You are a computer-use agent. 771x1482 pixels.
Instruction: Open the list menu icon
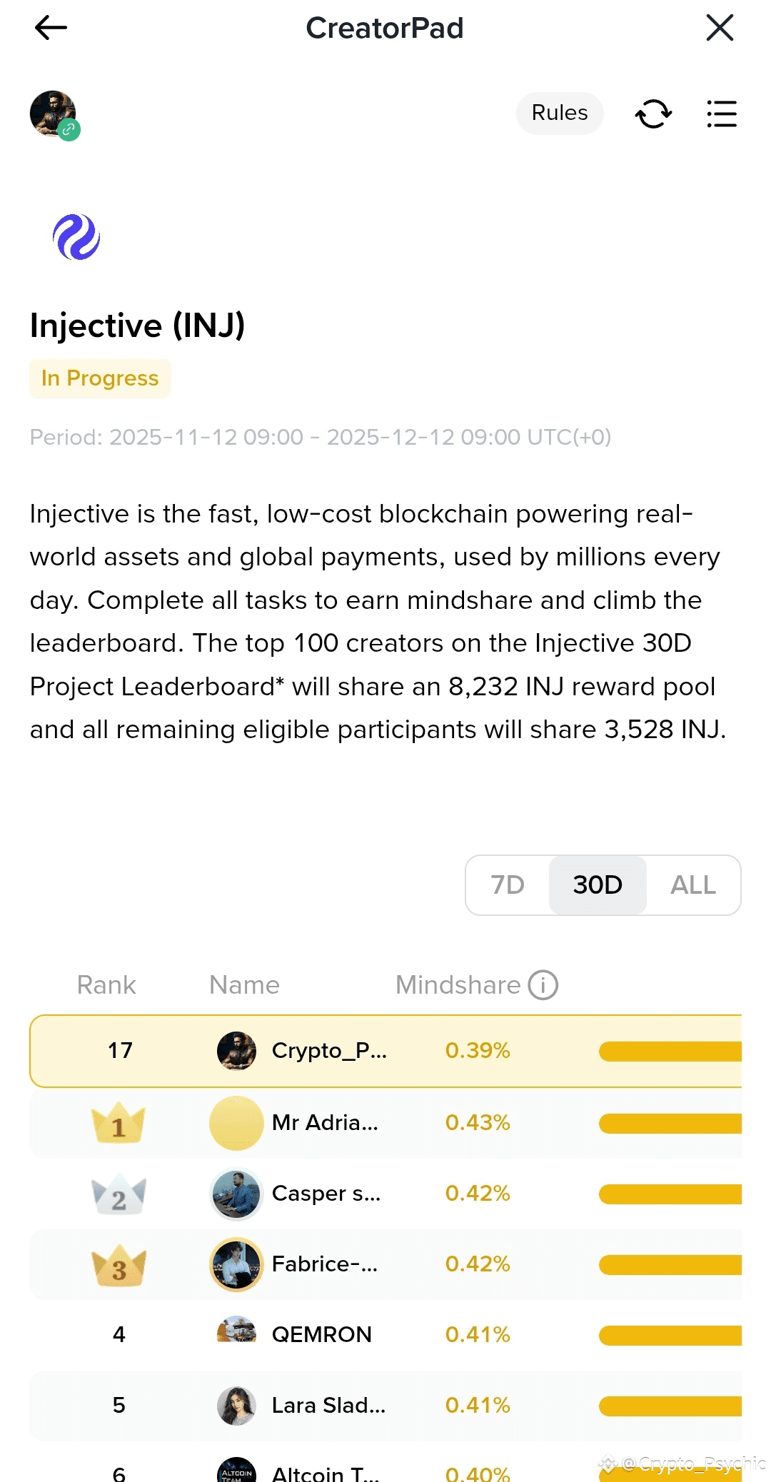click(x=721, y=114)
